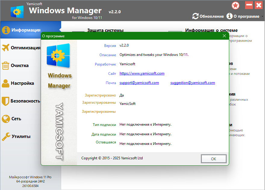Click the Оптимизация airplane icon

point(6,47)
